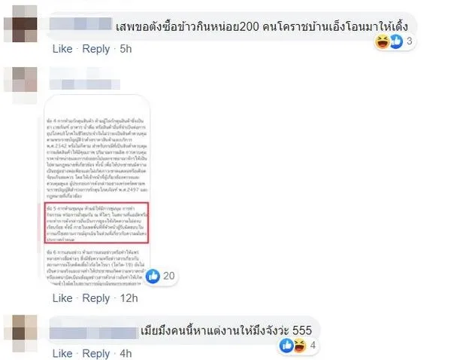Reply to the comment posted 5h ago
The image size is (451, 360).
[96, 49]
